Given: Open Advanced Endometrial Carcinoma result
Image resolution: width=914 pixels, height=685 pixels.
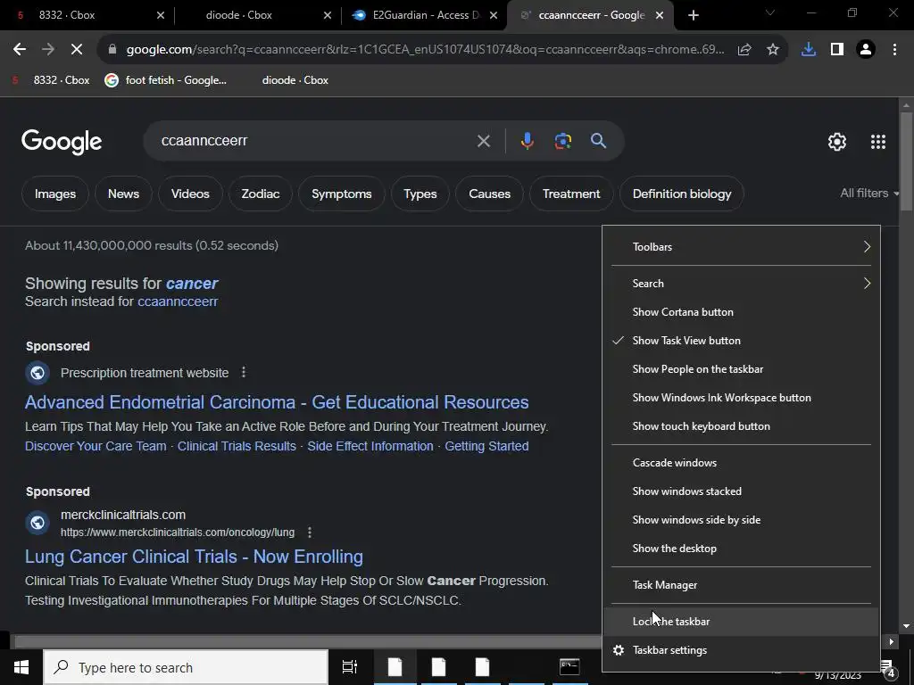Looking at the screenshot, I should click(x=277, y=402).
